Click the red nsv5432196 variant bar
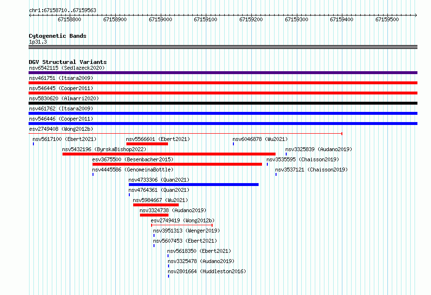The width and height of the screenshot is (431, 295). click(x=169, y=154)
